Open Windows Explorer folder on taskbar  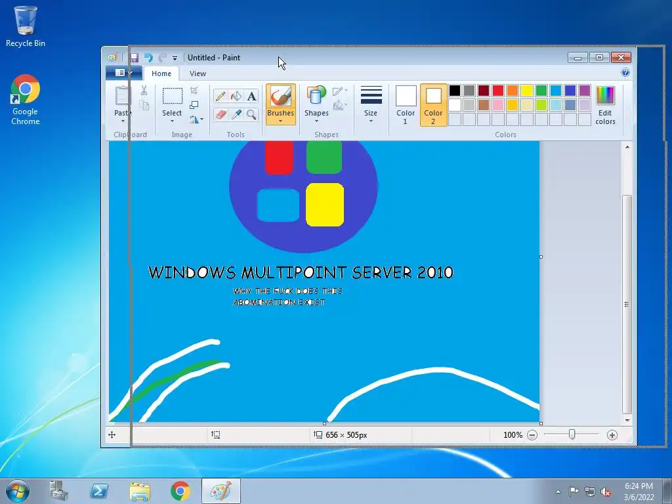click(140, 492)
